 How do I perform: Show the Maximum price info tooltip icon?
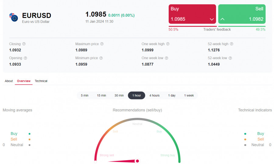[102, 44]
